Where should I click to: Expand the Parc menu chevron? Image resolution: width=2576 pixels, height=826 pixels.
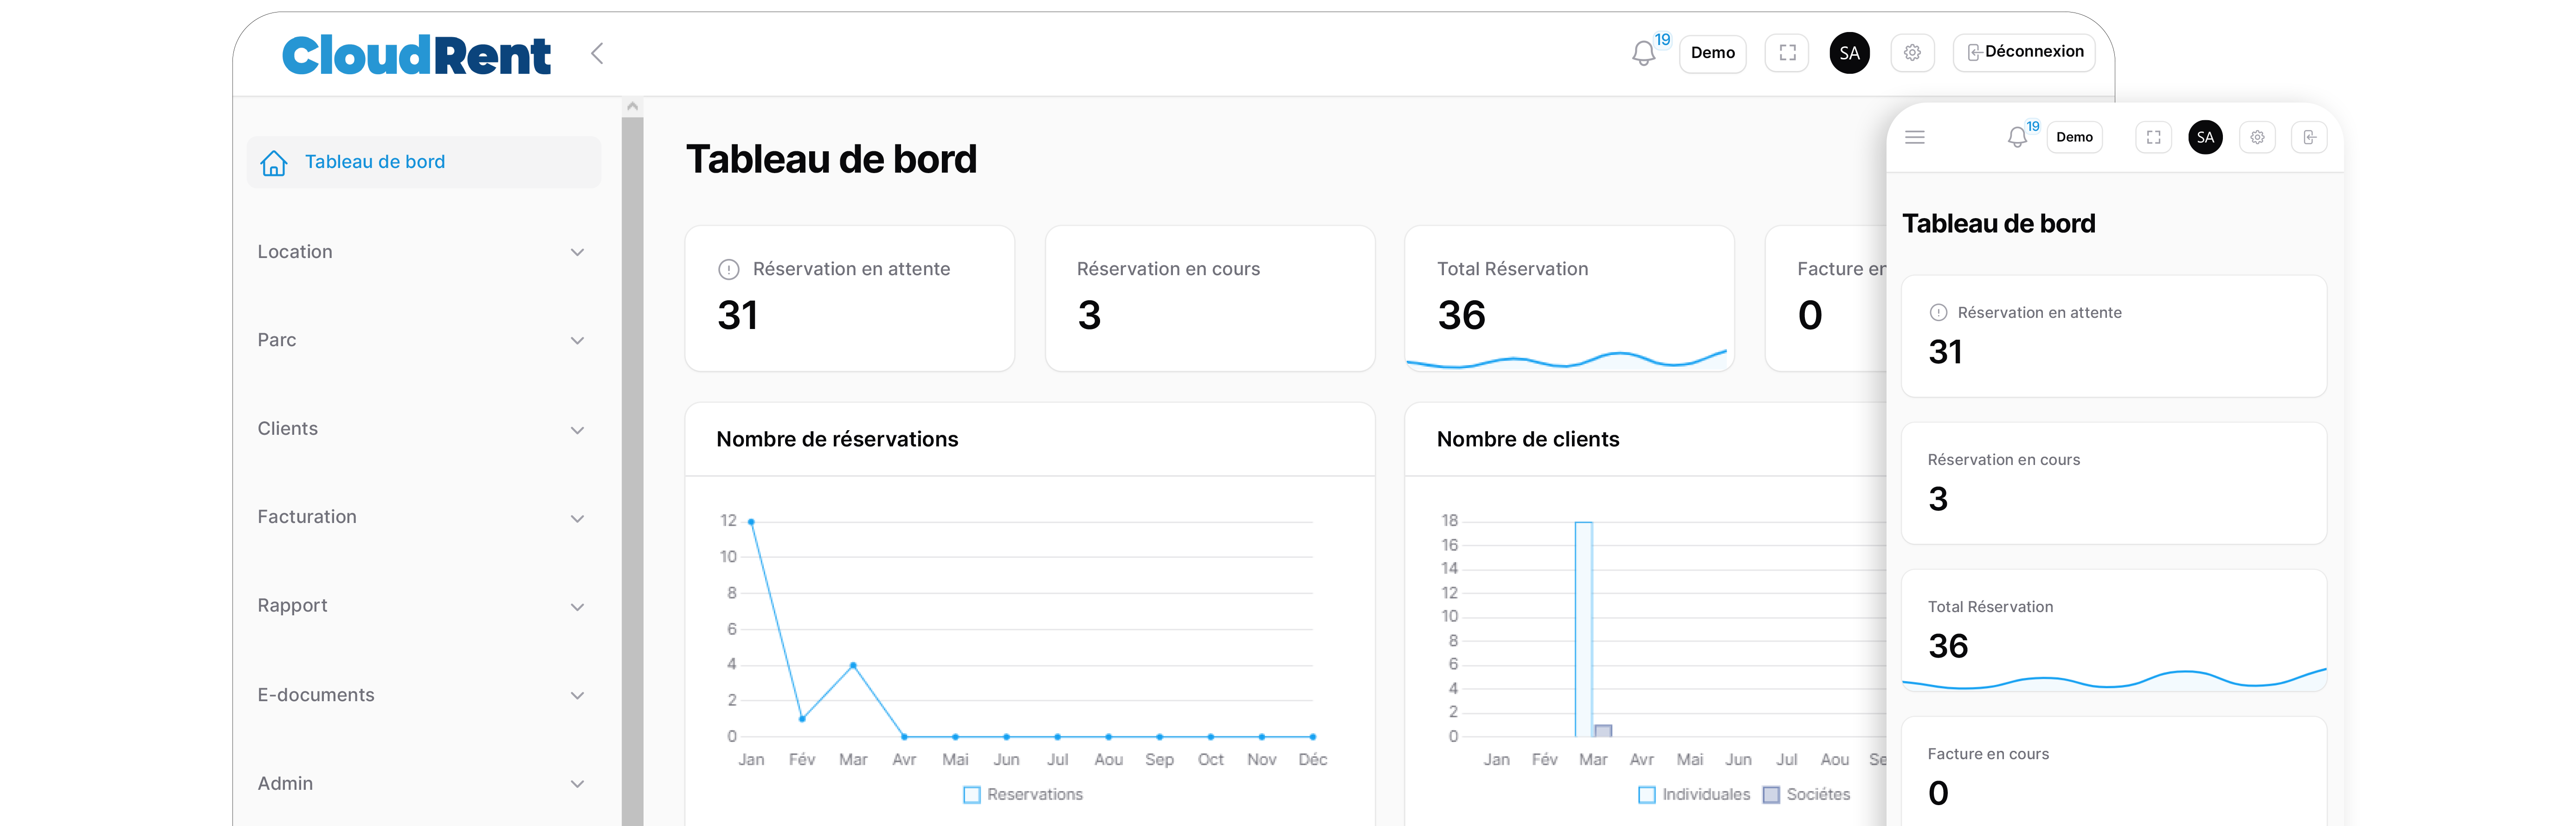coord(577,341)
